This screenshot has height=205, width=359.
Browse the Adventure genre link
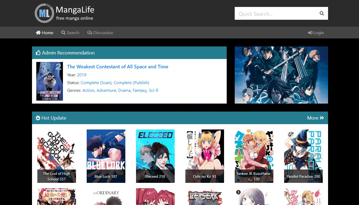pyautogui.click(x=106, y=90)
